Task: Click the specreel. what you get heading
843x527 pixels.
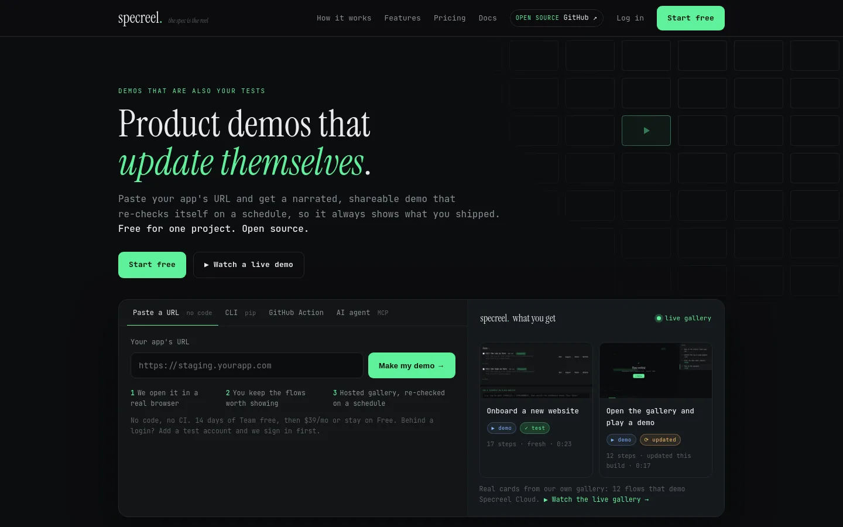Action: [x=518, y=318]
